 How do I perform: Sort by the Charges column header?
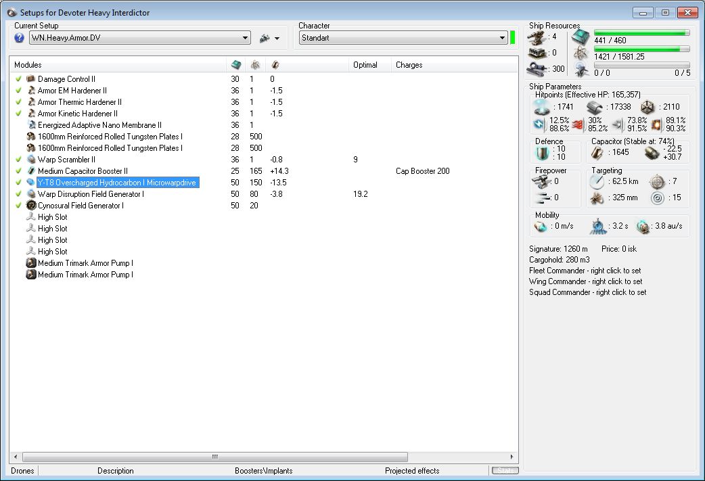coord(409,65)
